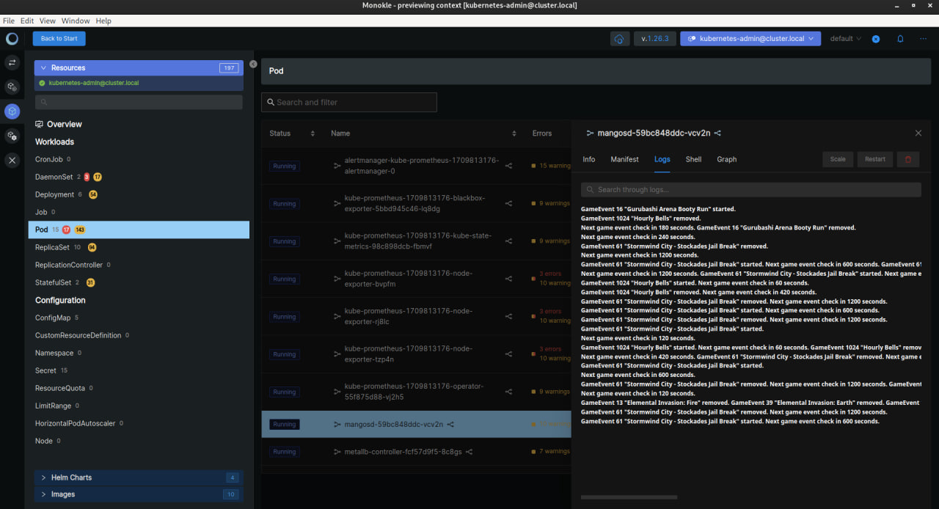
Task: Click the Back to Start button
Action: tap(59, 39)
